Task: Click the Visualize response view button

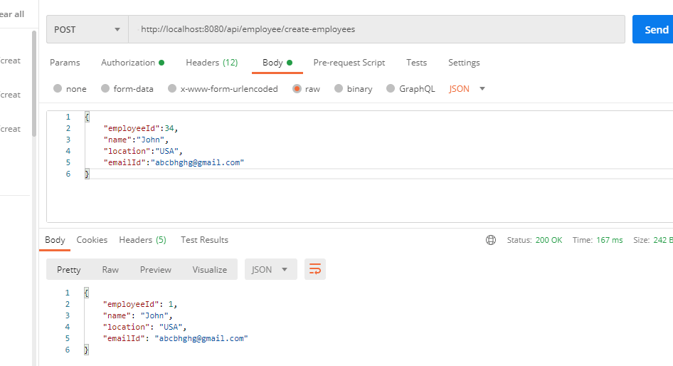Action: point(209,270)
